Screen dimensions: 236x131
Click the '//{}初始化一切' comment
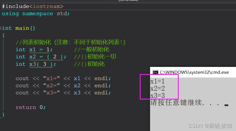(x=95, y=57)
